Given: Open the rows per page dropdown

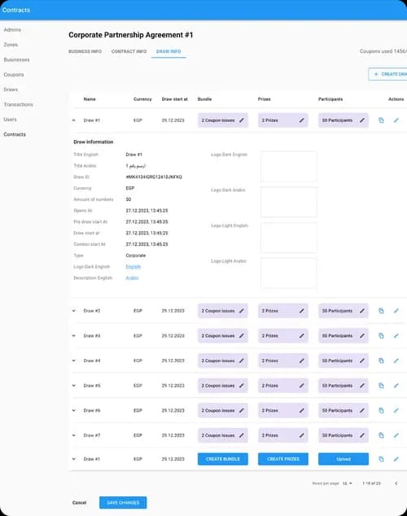Looking at the screenshot, I should click(x=347, y=483).
